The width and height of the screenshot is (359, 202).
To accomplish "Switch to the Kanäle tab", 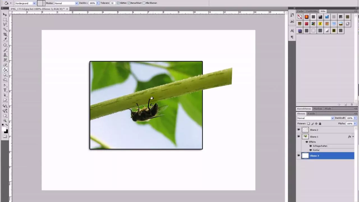I will click(311, 114).
